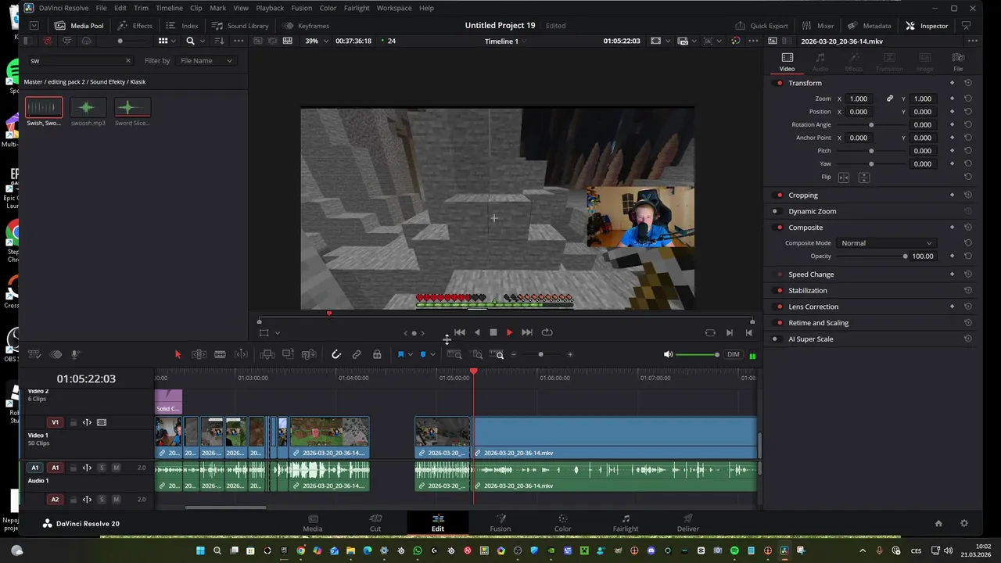Click the Project Manager home icon
Image resolution: width=1001 pixels, height=563 pixels.
coord(938,523)
